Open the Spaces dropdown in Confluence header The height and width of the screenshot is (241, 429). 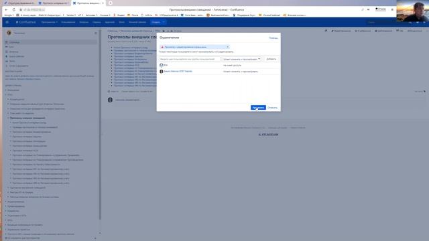pos(49,22)
